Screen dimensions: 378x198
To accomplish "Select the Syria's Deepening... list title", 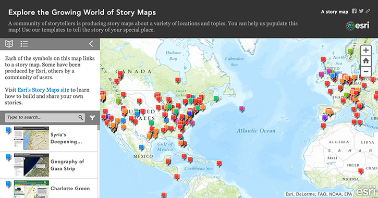I will 66,138.
